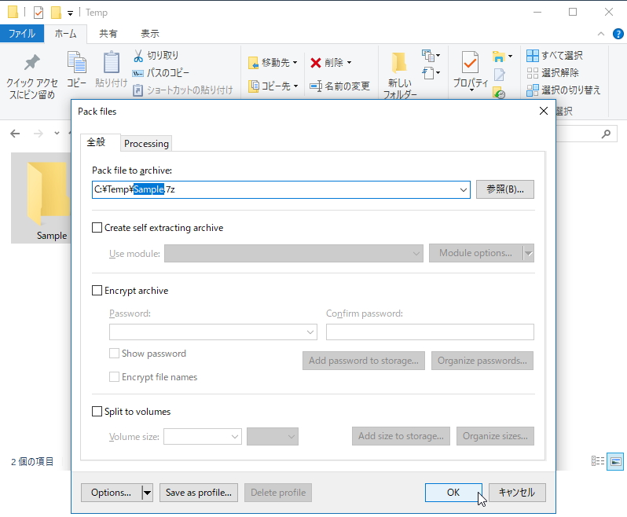
Task: Click the New item icon in the ribbon
Action: [431, 56]
